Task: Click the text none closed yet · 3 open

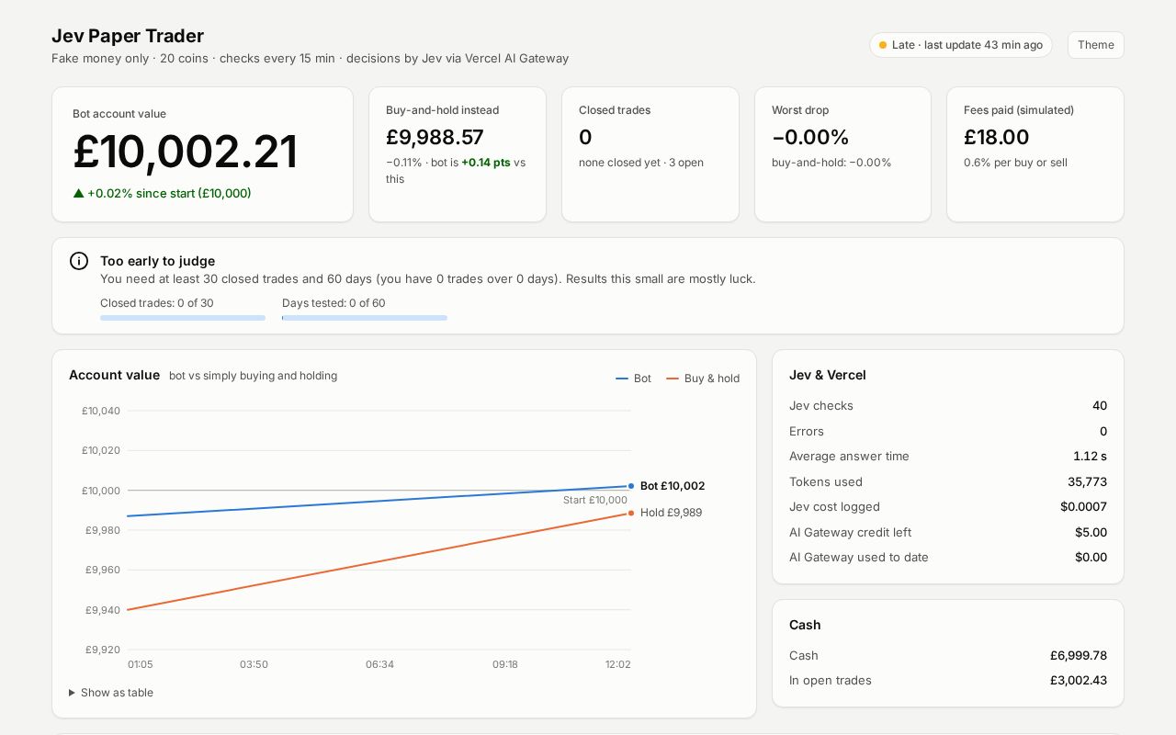Action: [641, 163]
